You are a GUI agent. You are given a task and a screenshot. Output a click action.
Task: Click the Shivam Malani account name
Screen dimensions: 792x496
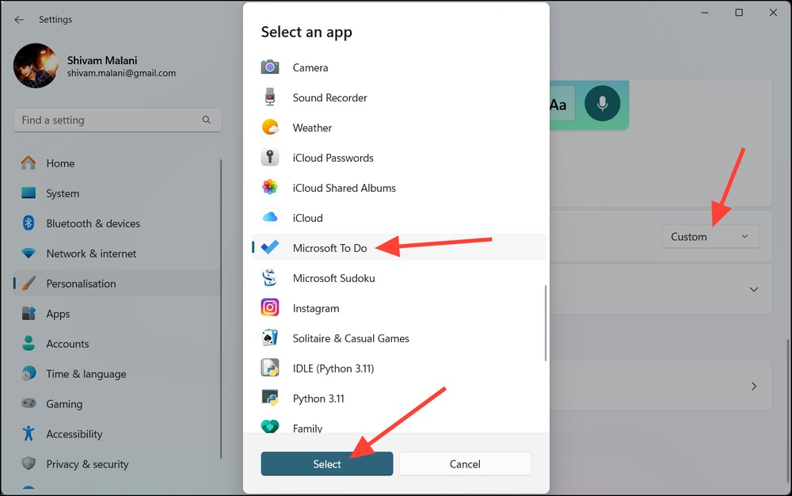[x=102, y=60]
